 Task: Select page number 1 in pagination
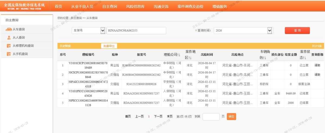point(149,117)
